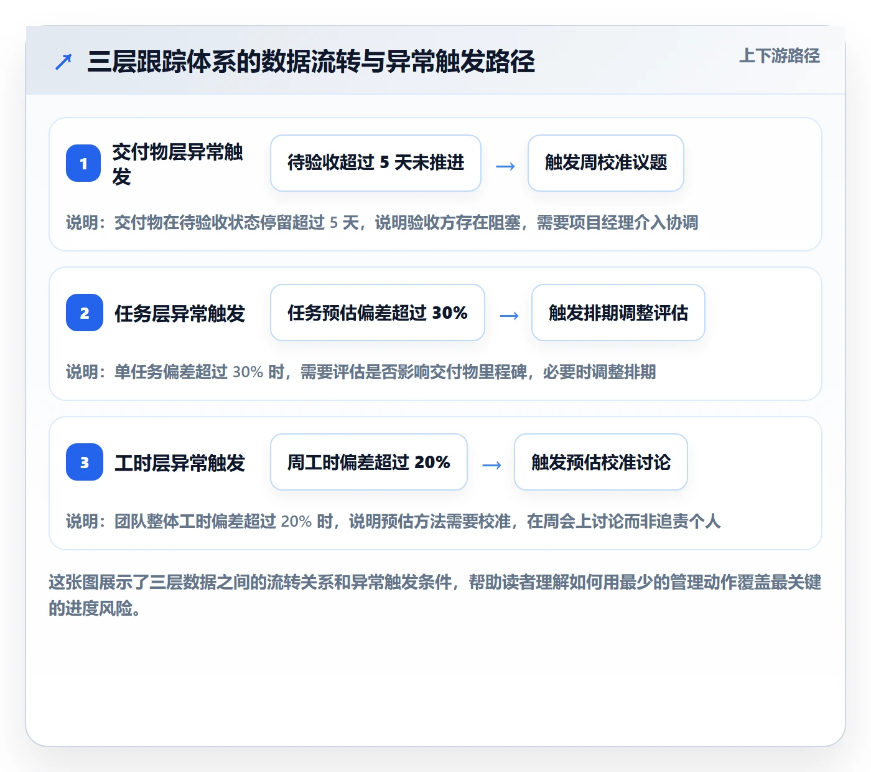
Task: Click the note about 验收方存在阻塞
Action: pyautogui.click(x=382, y=222)
